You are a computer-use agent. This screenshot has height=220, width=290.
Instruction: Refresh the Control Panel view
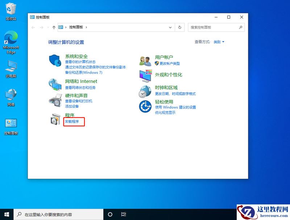point(180,27)
